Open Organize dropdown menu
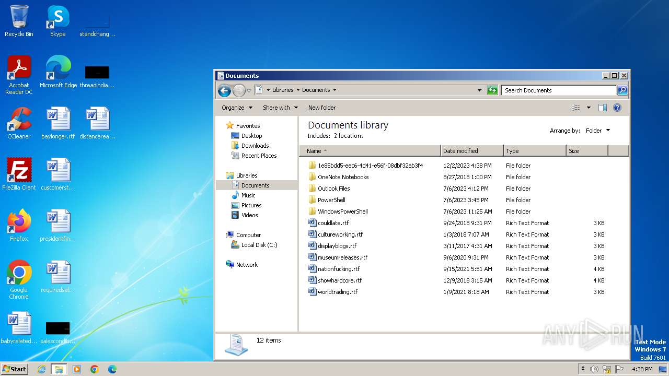Image resolution: width=669 pixels, height=376 pixels. point(237,108)
